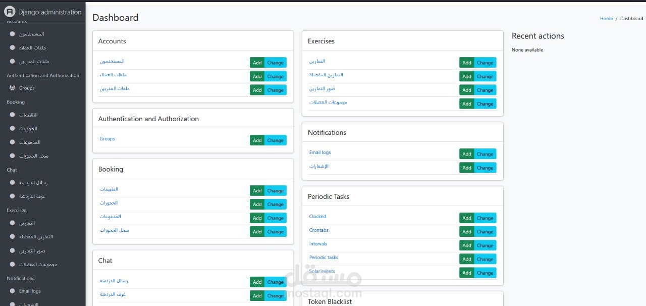Click Add for غرف الدردشة in Chat
The height and width of the screenshot is (306, 646).
tap(257, 296)
